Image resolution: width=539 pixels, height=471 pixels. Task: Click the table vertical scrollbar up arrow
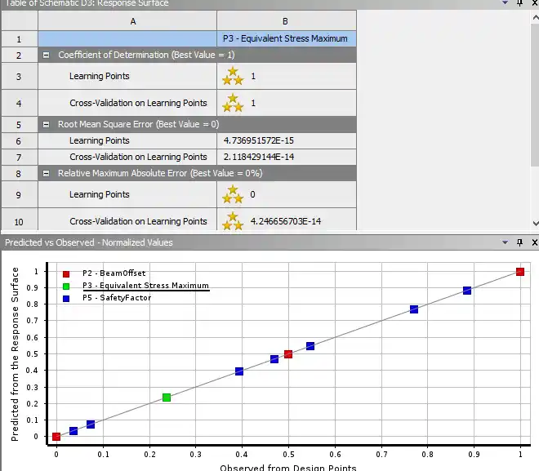[x=536, y=17]
